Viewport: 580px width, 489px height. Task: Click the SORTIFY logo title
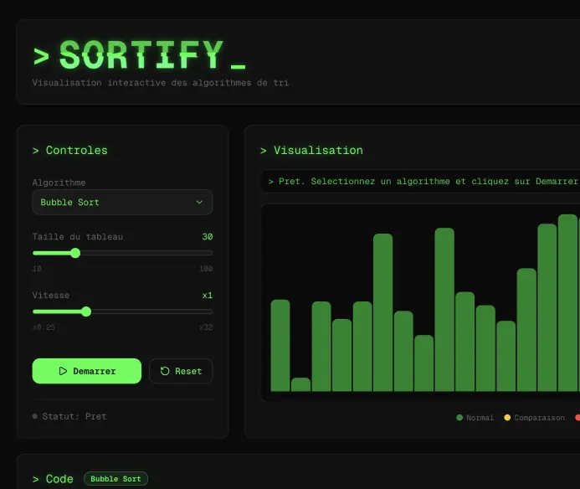(x=141, y=56)
